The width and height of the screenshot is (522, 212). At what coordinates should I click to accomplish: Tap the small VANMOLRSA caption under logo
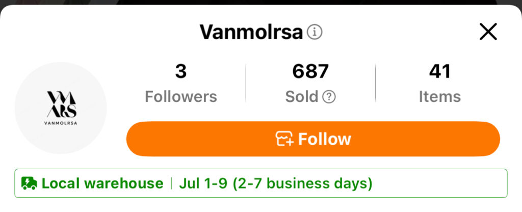pos(61,123)
